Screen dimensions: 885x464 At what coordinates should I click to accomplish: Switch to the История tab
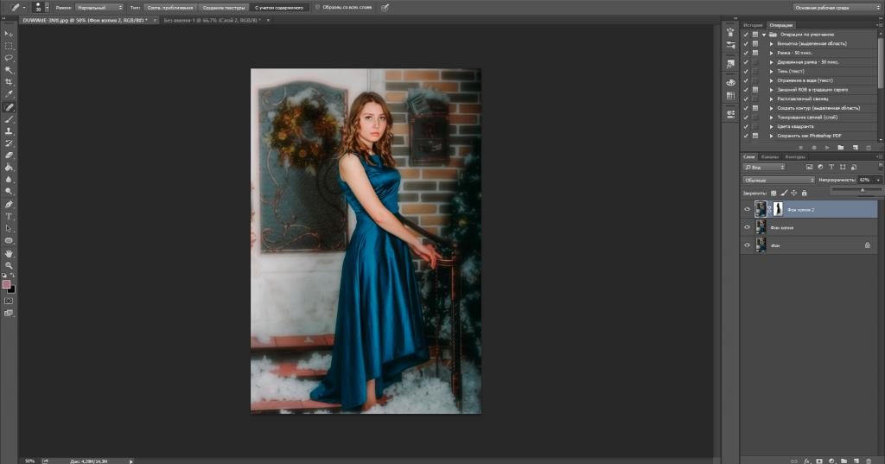pos(753,25)
